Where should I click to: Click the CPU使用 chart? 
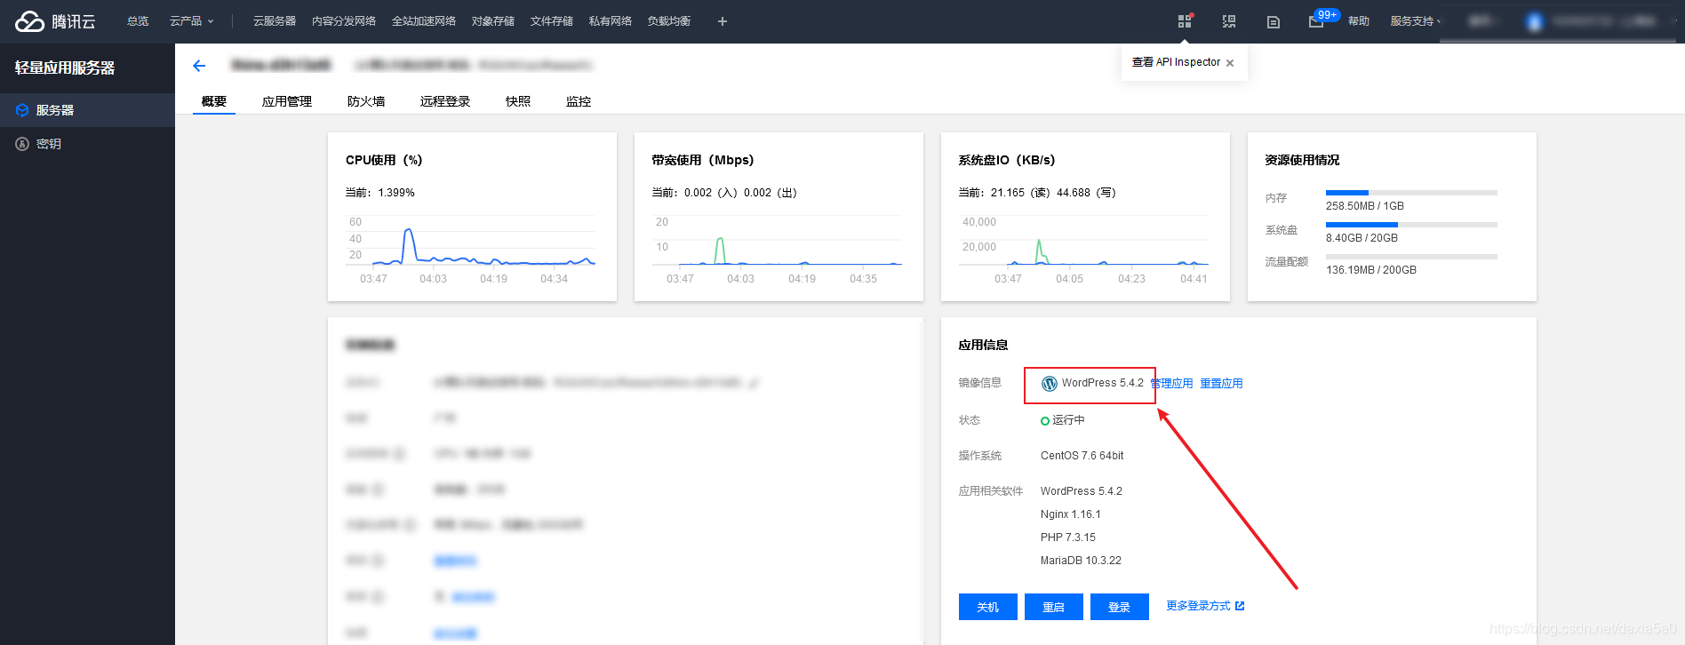[472, 248]
